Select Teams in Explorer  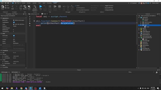coord(144,47)
